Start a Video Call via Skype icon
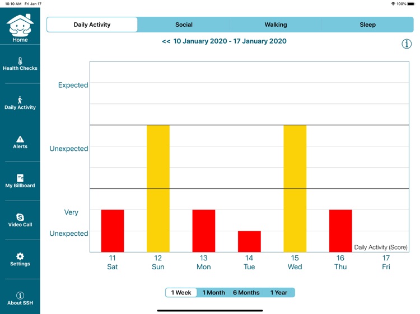This screenshot has width=420, height=314. tap(20, 217)
